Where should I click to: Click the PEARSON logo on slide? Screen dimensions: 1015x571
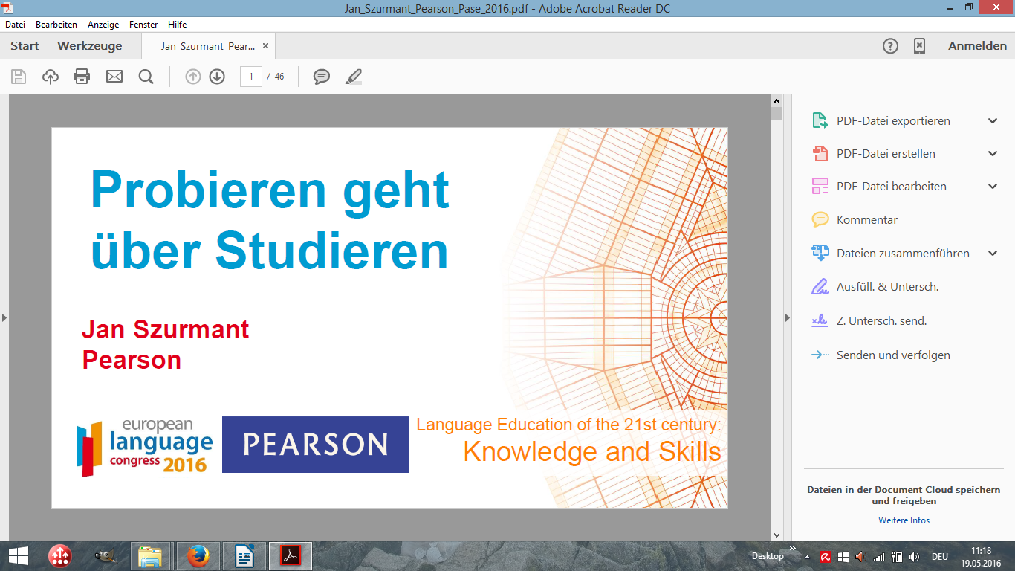click(316, 445)
